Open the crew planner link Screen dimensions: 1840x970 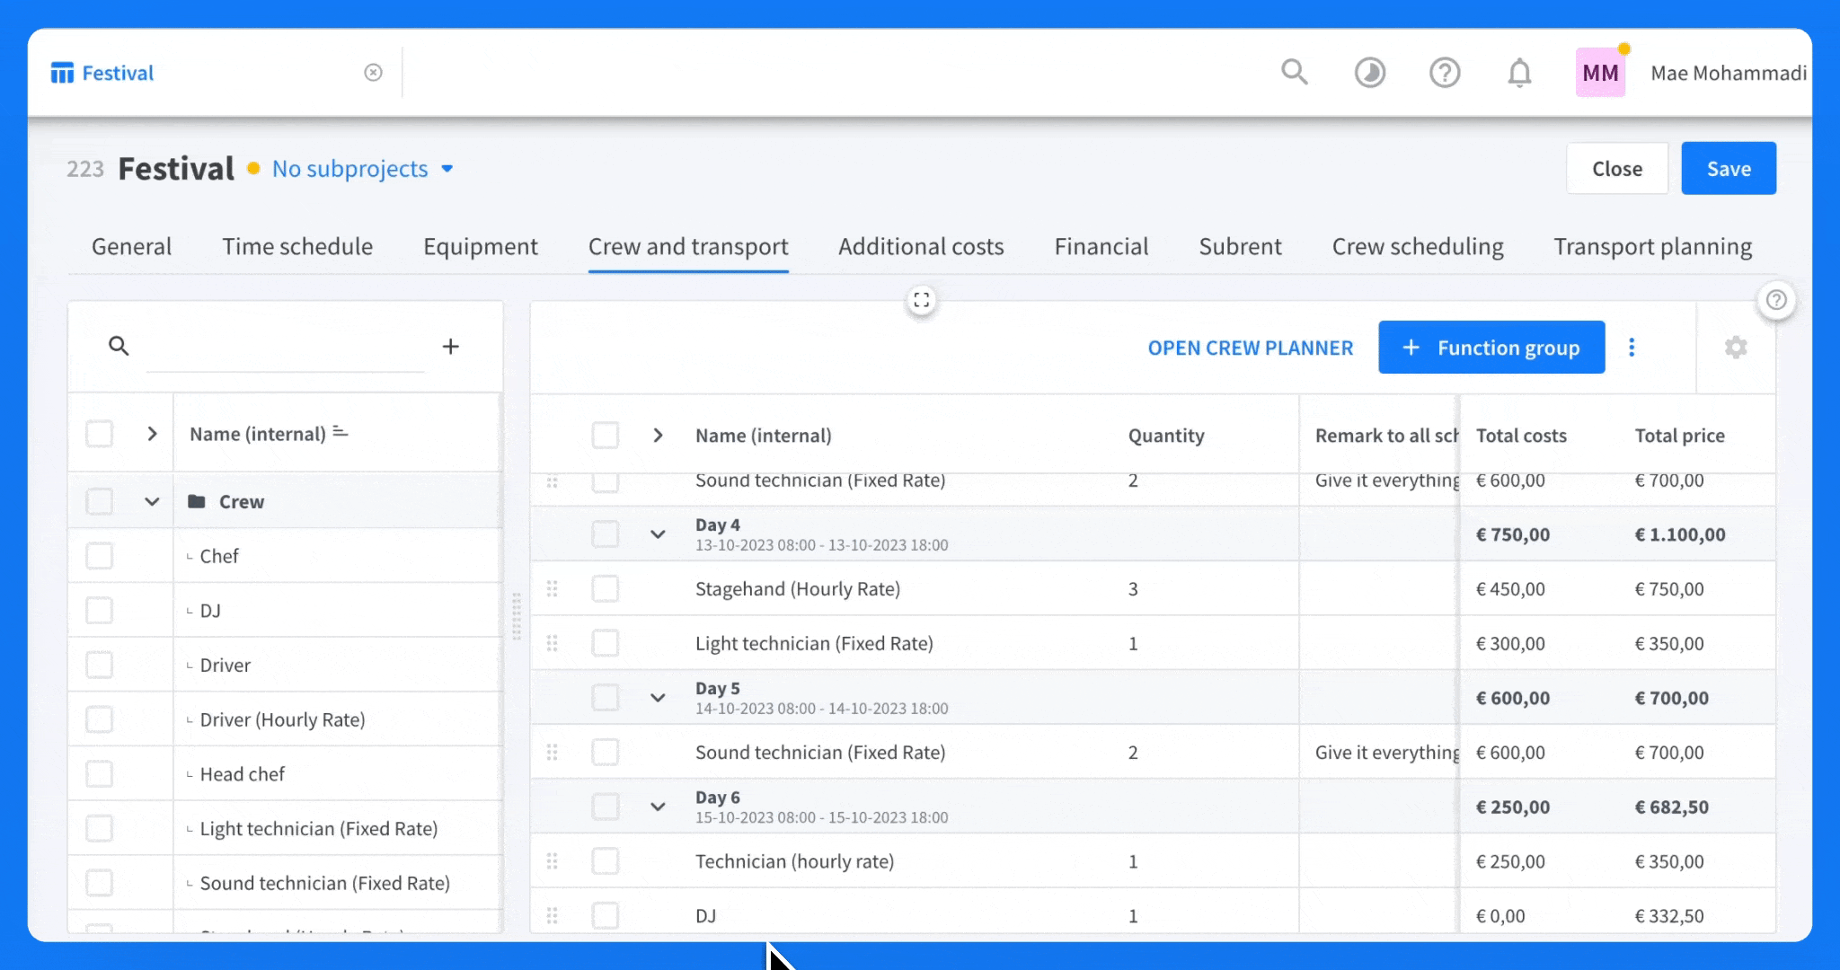[x=1250, y=348]
